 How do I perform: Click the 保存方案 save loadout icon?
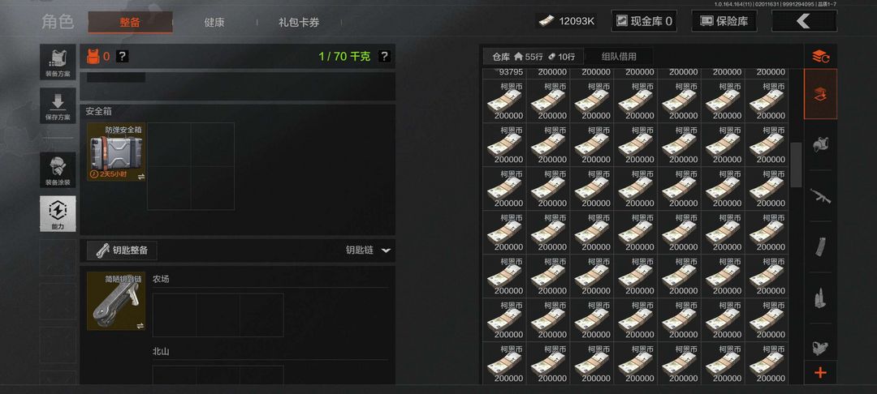[58, 105]
